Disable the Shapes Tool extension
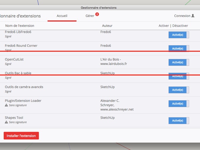 pos(179,121)
